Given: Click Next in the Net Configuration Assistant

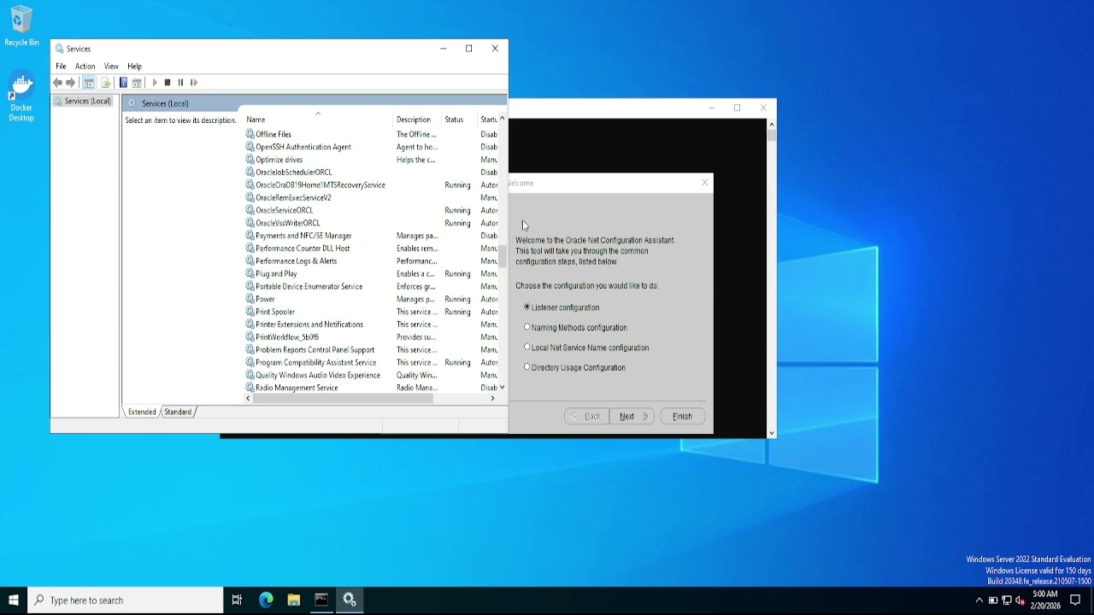Looking at the screenshot, I should coord(632,416).
